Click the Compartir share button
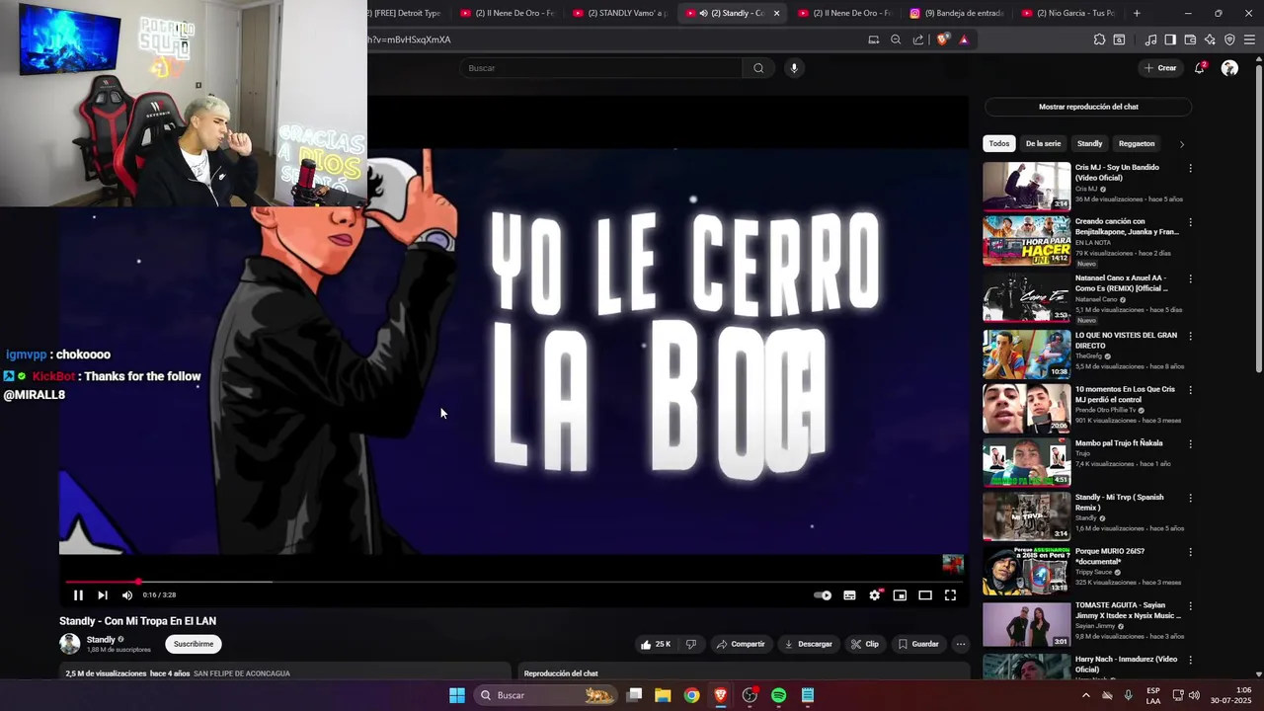Screen dimensions: 1264x711 (741, 644)
